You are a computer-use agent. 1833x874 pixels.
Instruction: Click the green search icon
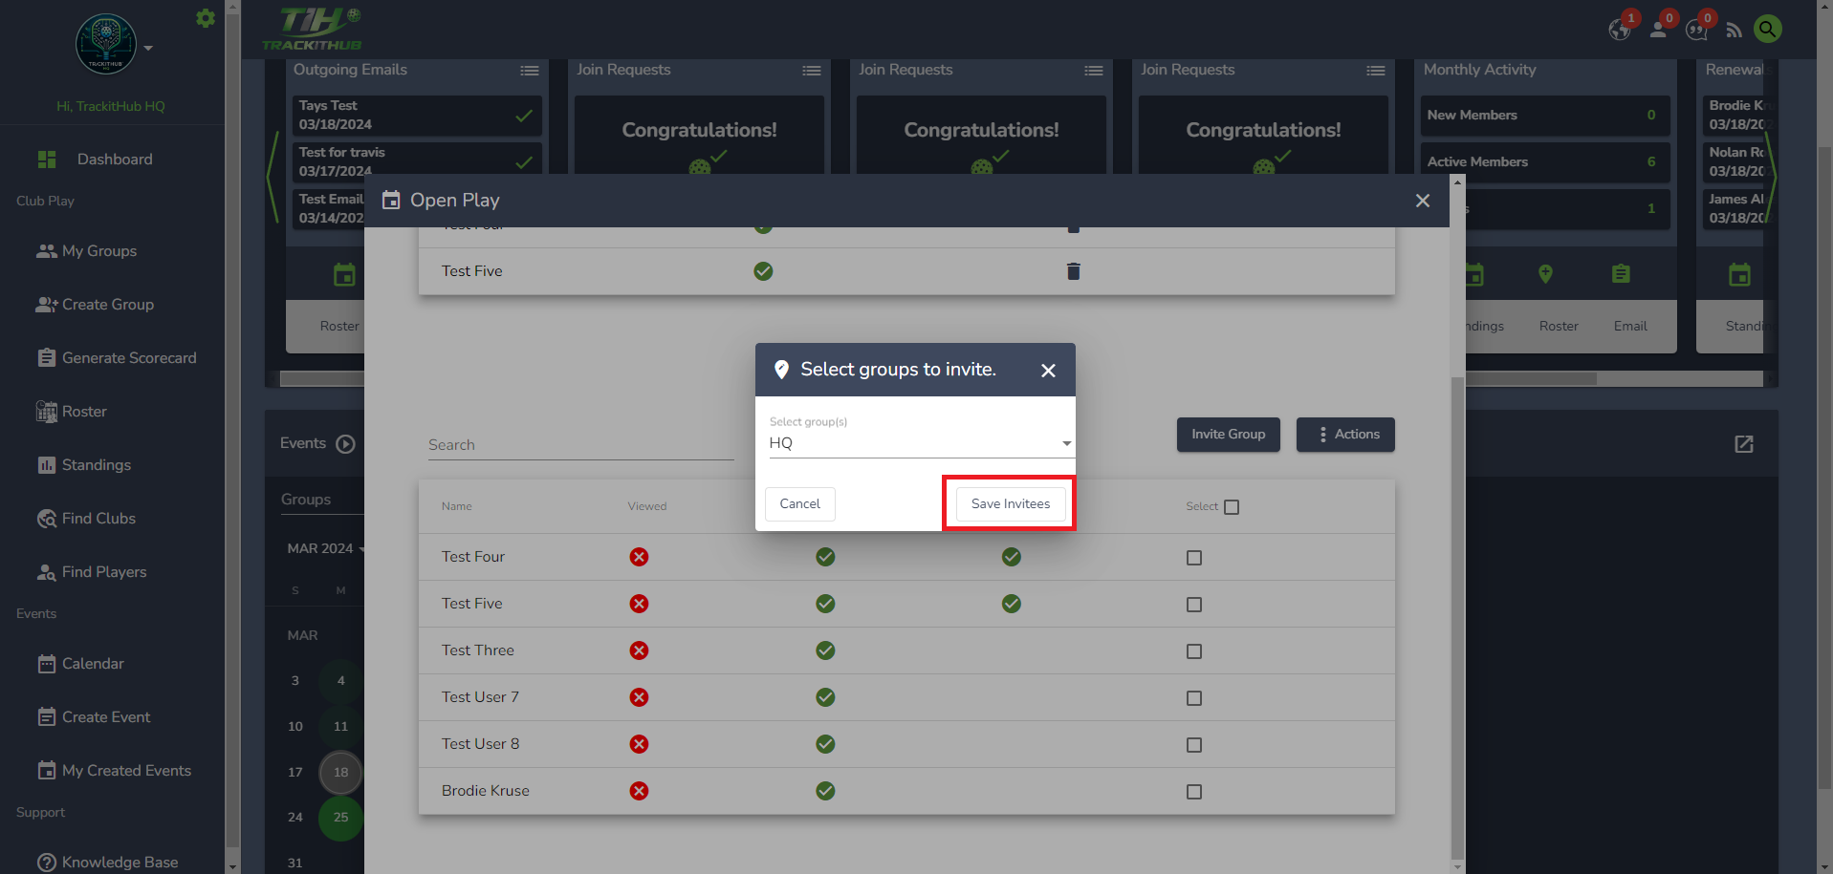(1768, 29)
